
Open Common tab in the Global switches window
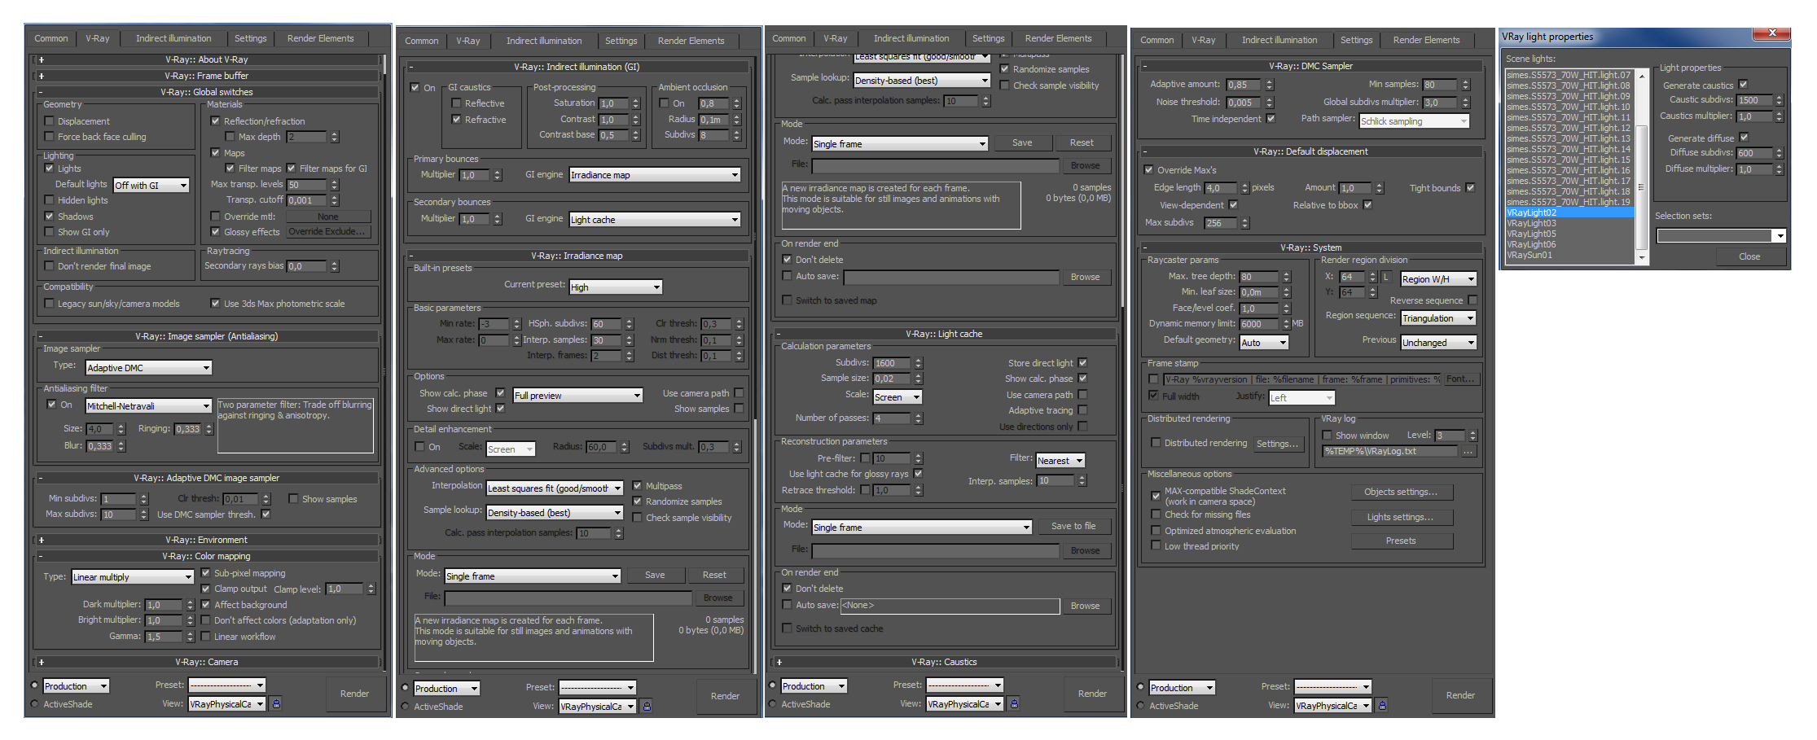(x=51, y=38)
